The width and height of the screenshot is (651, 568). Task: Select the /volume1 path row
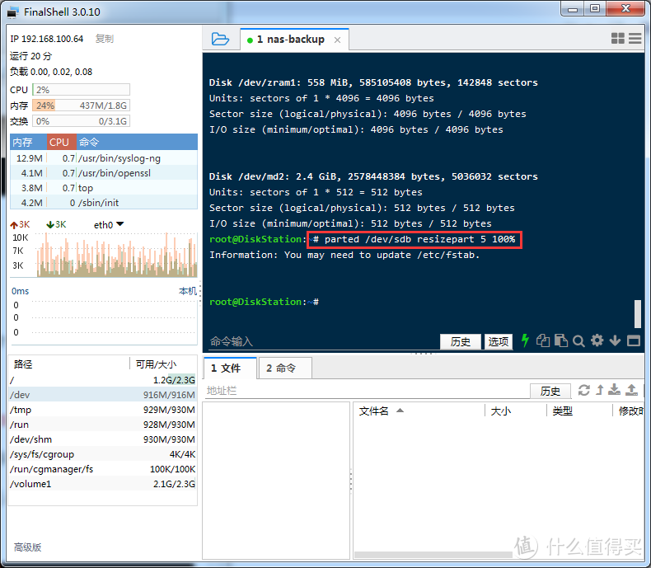[102, 484]
